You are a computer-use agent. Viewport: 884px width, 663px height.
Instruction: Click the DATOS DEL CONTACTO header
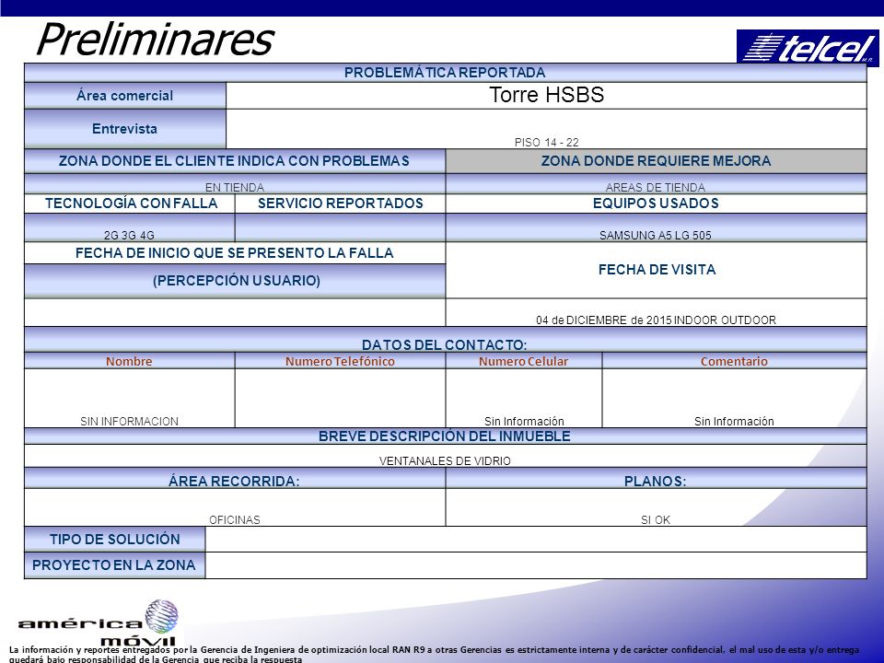pyautogui.click(x=445, y=340)
